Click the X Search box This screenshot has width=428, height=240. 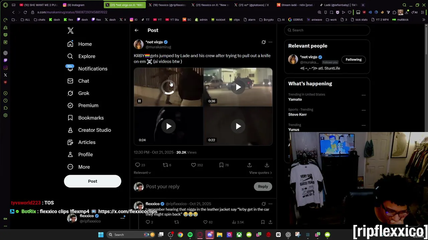click(x=327, y=30)
